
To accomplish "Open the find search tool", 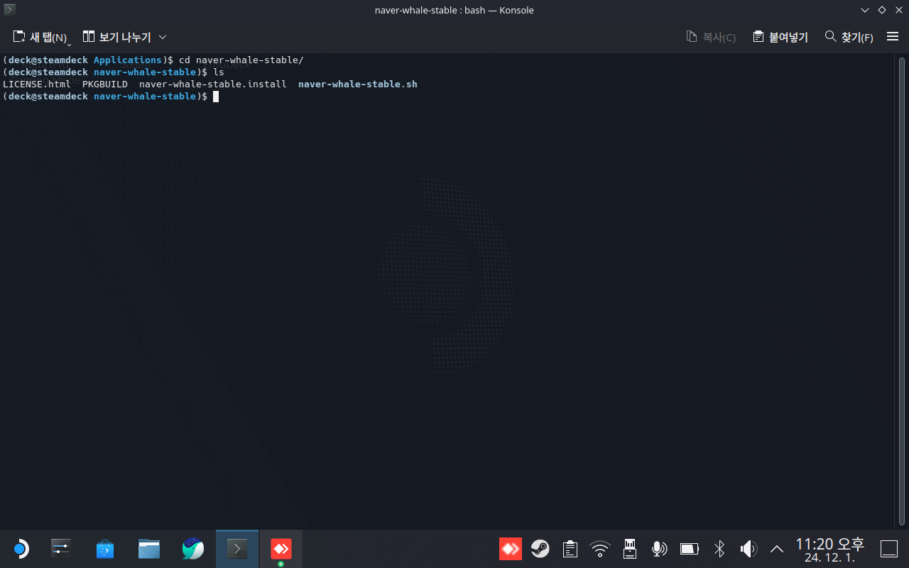I will tap(849, 37).
